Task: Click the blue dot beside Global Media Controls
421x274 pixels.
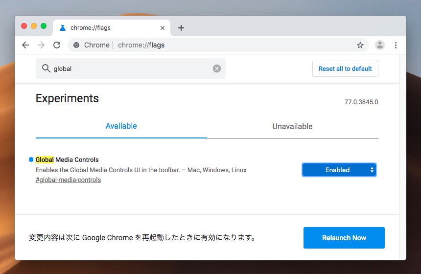Action: point(31,160)
